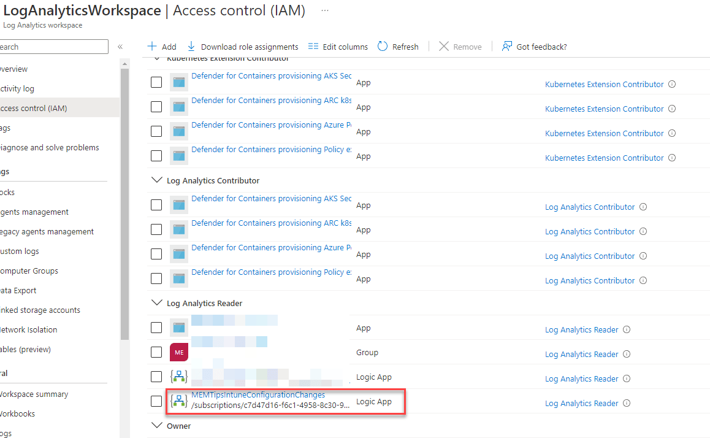Open Log Analytics Contributor role link for ARC k8s
The image size is (710, 438).
pyautogui.click(x=590, y=231)
